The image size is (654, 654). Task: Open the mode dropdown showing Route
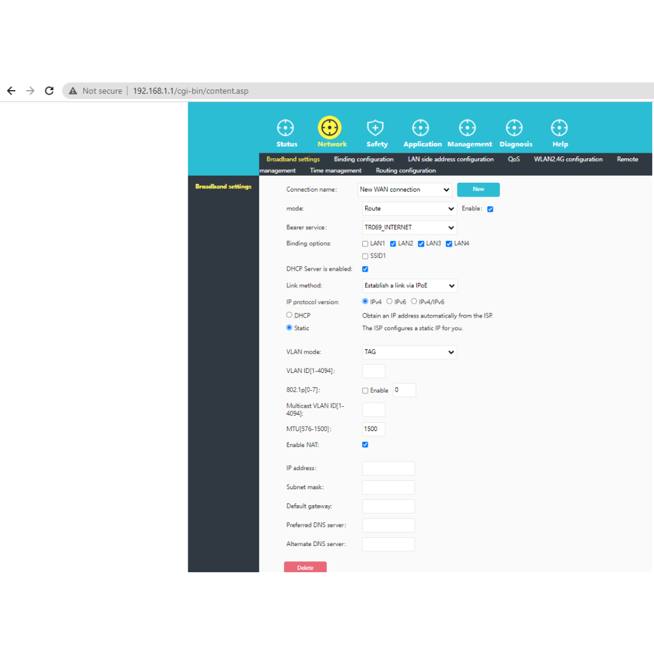pyautogui.click(x=409, y=209)
